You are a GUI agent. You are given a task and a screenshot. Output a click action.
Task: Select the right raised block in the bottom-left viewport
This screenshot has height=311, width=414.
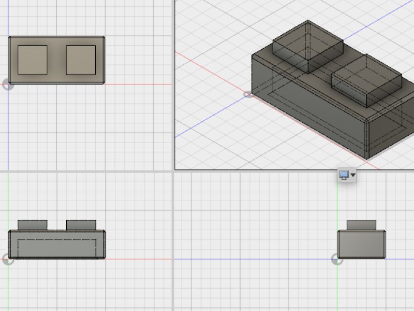pyautogui.click(x=81, y=225)
